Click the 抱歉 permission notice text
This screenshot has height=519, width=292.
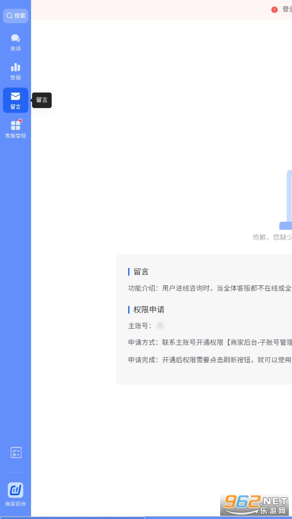pyautogui.click(x=272, y=237)
